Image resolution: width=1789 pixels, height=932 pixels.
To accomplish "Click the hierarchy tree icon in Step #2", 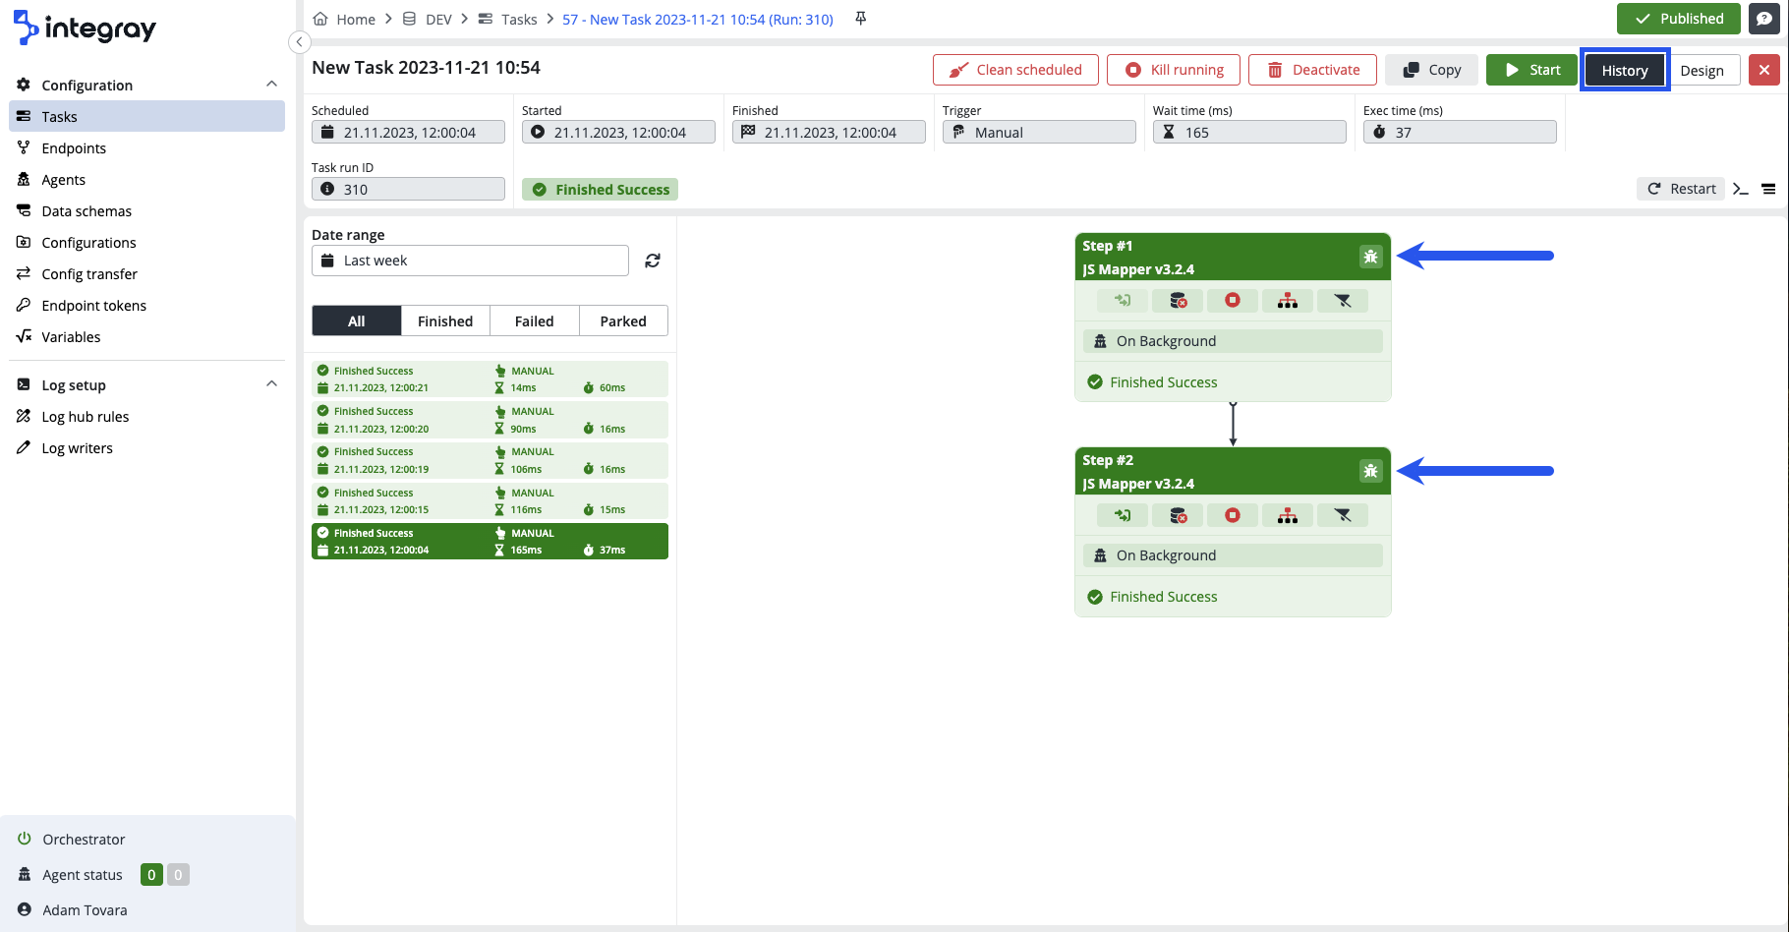I will point(1287,515).
